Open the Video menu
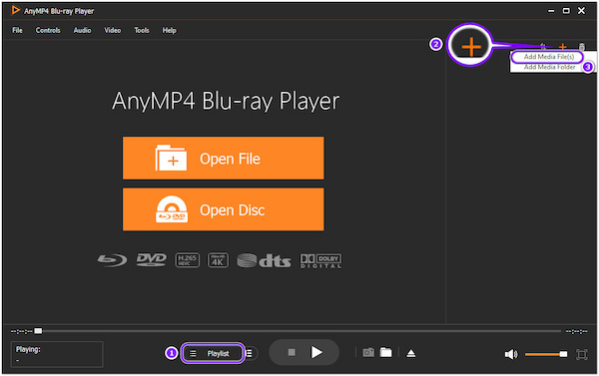 point(112,30)
